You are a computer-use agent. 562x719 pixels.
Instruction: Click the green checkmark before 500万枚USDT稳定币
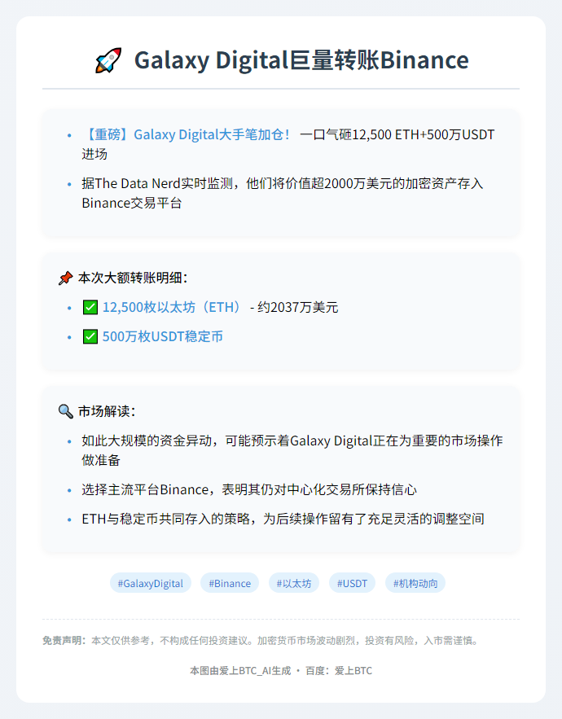pos(90,336)
